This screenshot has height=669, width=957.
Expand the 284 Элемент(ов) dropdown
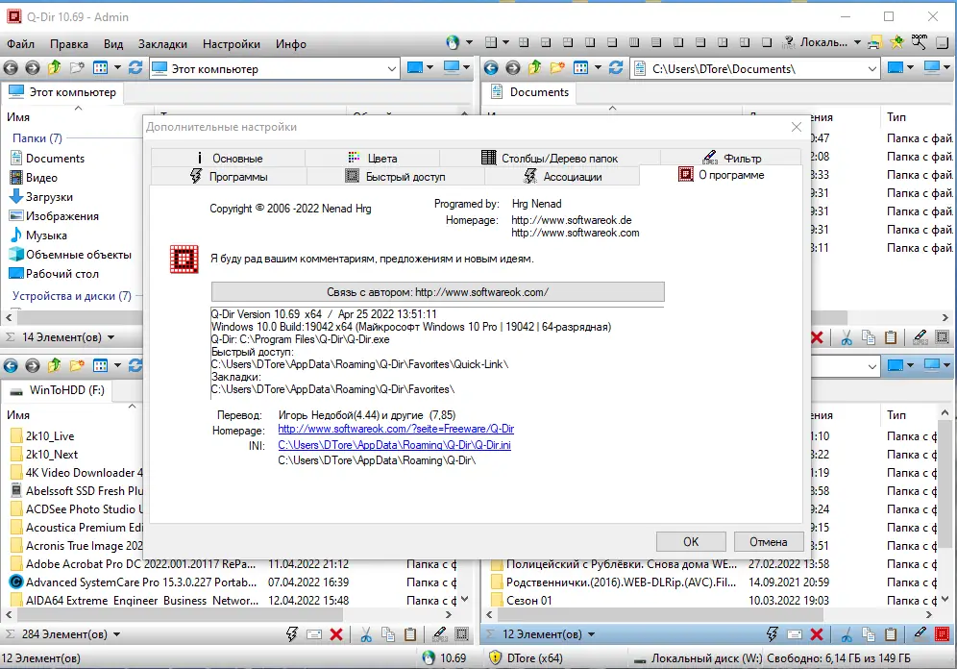click(116, 634)
